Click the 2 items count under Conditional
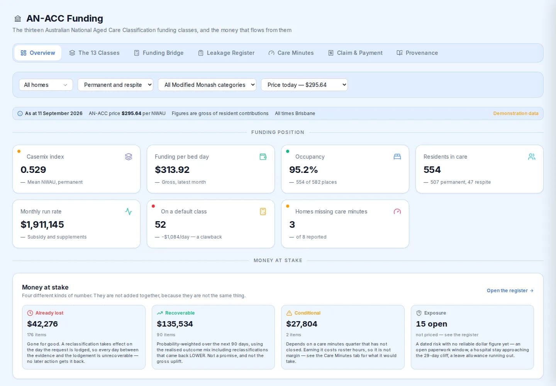Screen dimensions: 556x386 pyautogui.click(x=294, y=335)
